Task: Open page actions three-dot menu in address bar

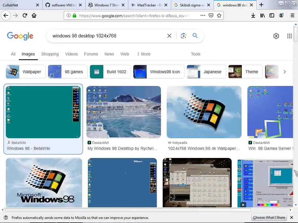Action: (203, 15)
